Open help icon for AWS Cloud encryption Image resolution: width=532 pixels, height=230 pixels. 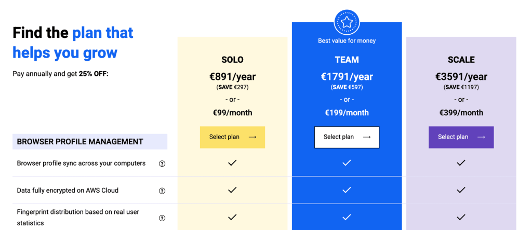(162, 191)
